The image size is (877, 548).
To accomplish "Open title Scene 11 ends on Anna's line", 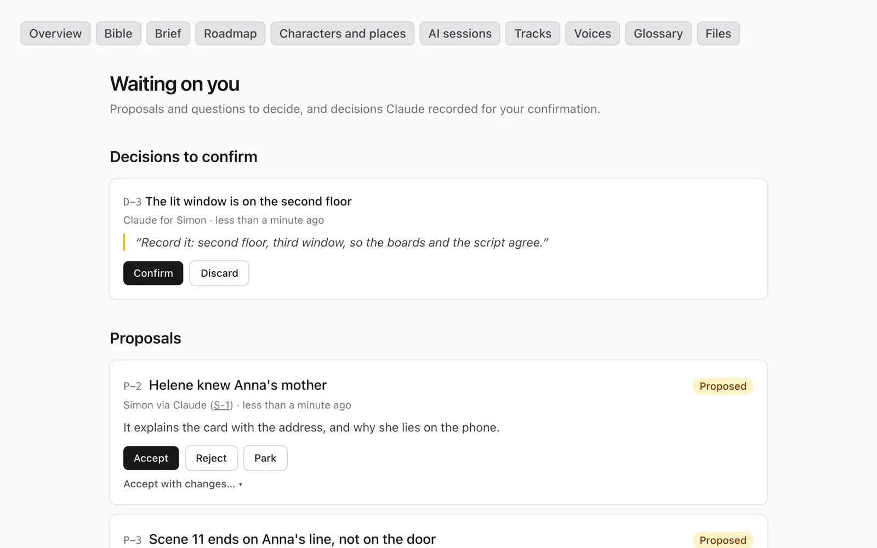I will pyautogui.click(x=292, y=539).
